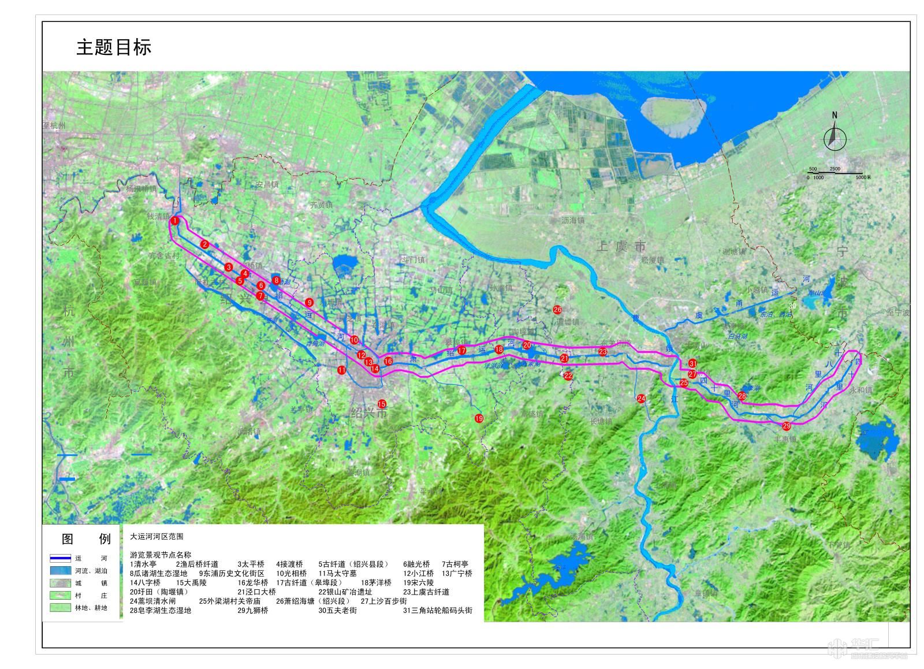Image resolution: width=924 pixels, height=669 pixels.
Task: Select red marker 24 for 蒿坝清水闸
Action: pyautogui.click(x=641, y=398)
